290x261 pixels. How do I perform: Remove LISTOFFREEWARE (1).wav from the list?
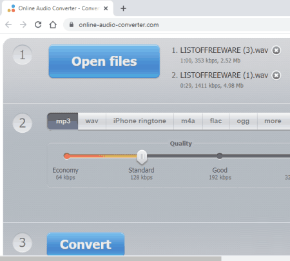276,75
